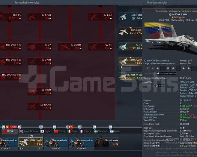Click the "11.85 kg/s" burst mass value
Screen dimensions: 197x157
185,78
